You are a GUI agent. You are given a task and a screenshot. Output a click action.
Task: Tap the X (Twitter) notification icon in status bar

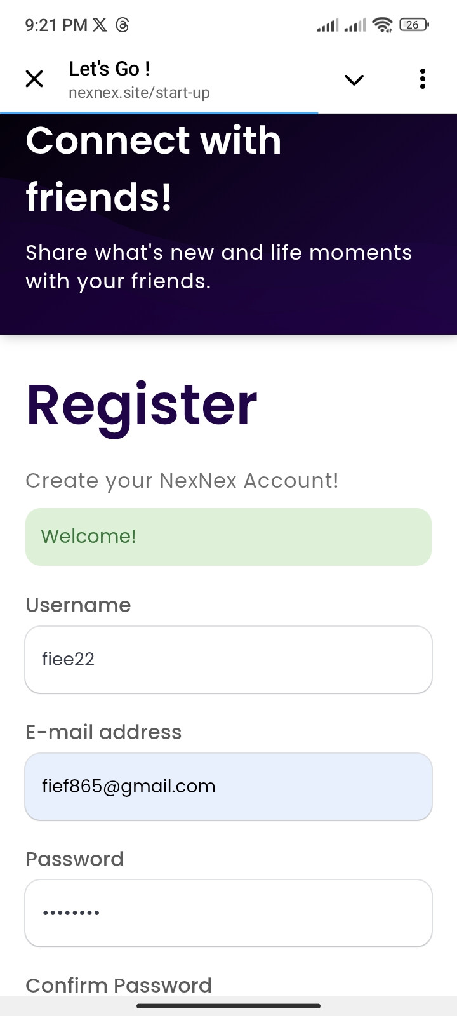point(100,25)
